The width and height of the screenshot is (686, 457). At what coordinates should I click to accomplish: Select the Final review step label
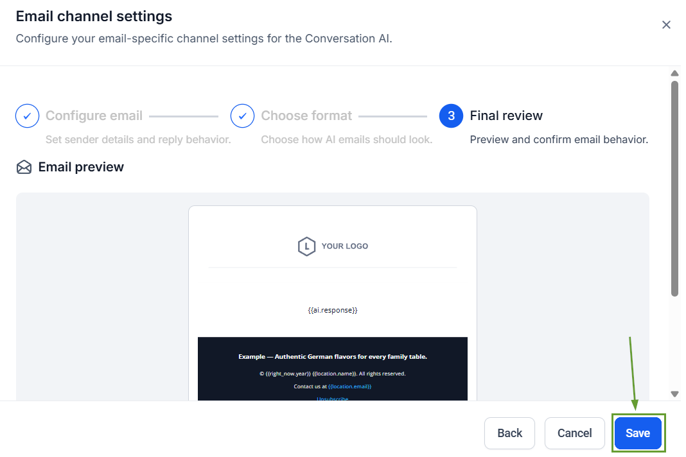point(506,116)
